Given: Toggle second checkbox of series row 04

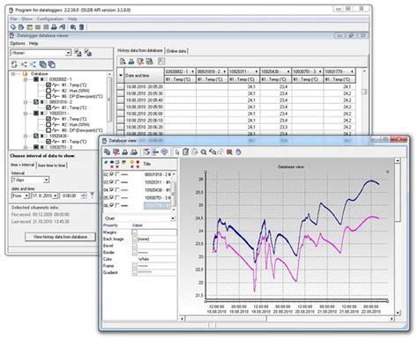Looking at the screenshot, I should [x=117, y=189].
